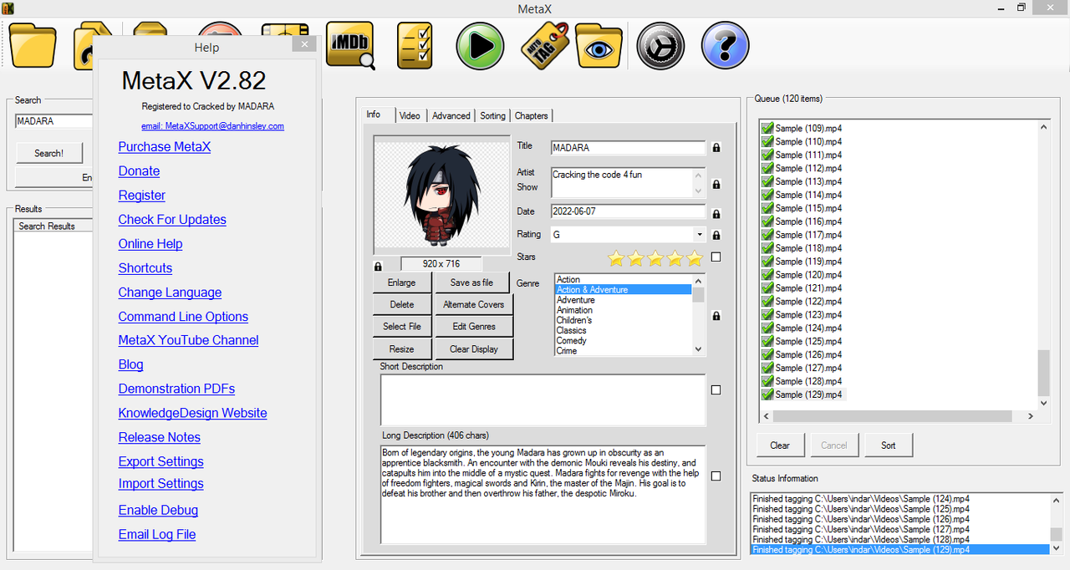The height and width of the screenshot is (570, 1070).
Task: Click the Clear Display button
Action: tap(474, 349)
